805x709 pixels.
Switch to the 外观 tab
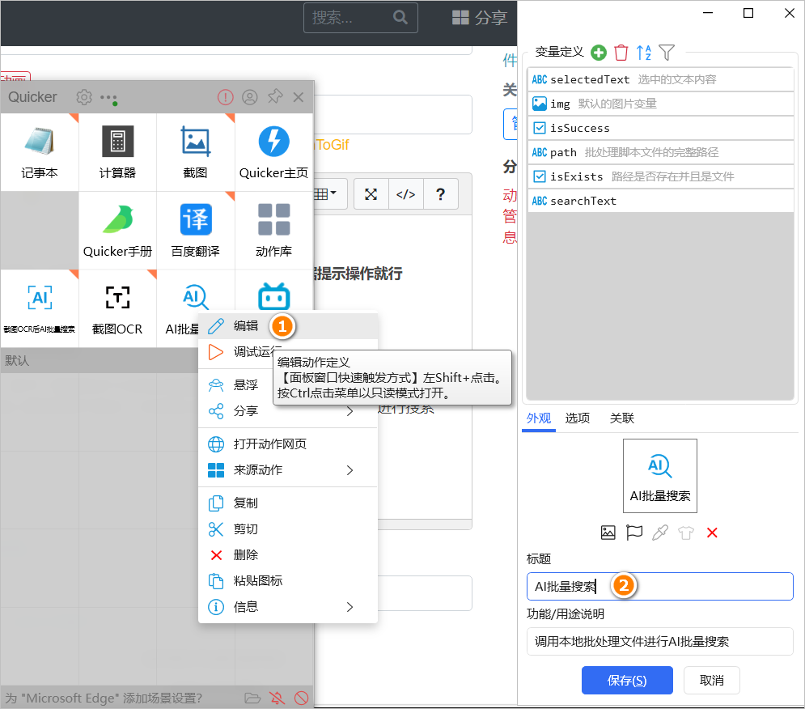[539, 418]
